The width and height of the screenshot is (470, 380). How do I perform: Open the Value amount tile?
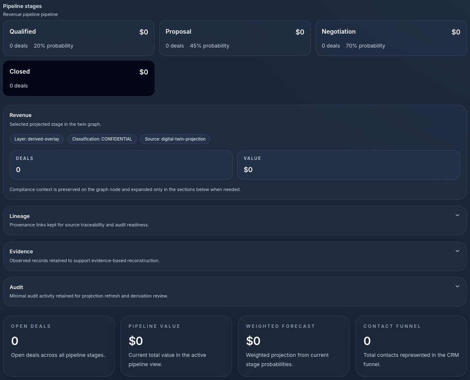(x=348, y=165)
